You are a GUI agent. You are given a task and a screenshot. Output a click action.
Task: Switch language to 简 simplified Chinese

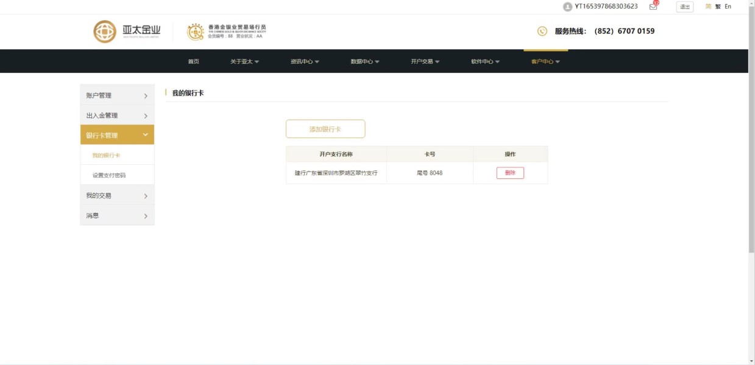click(x=708, y=7)
